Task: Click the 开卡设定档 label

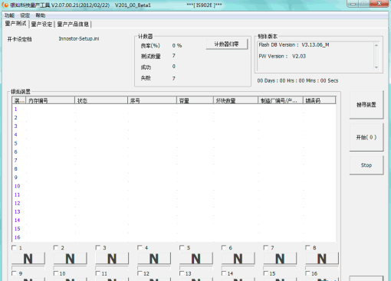Action: click(x=20, y=39)
